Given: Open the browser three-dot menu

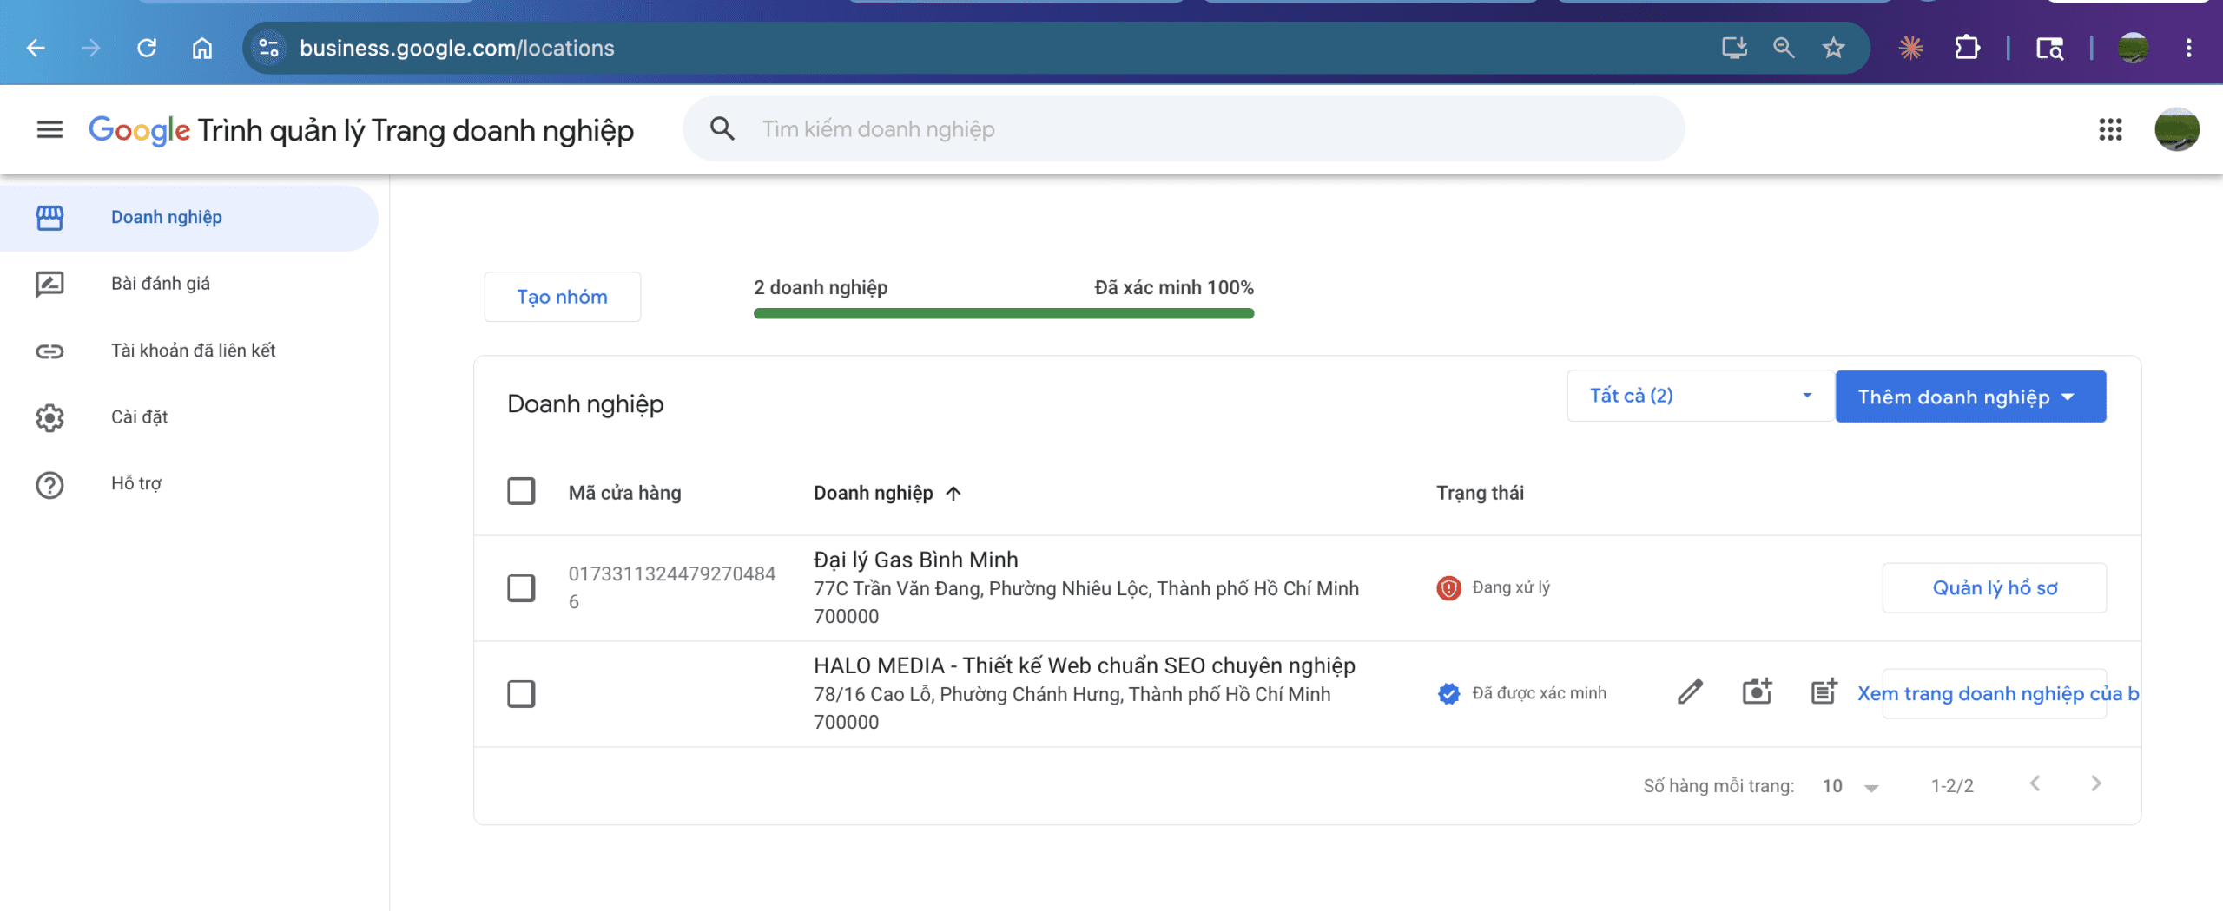Looking at the screenshot, I should pos(2188,48).
